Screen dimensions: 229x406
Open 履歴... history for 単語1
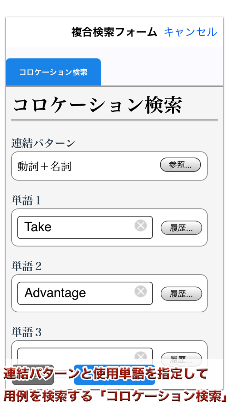tap(181, 228)
